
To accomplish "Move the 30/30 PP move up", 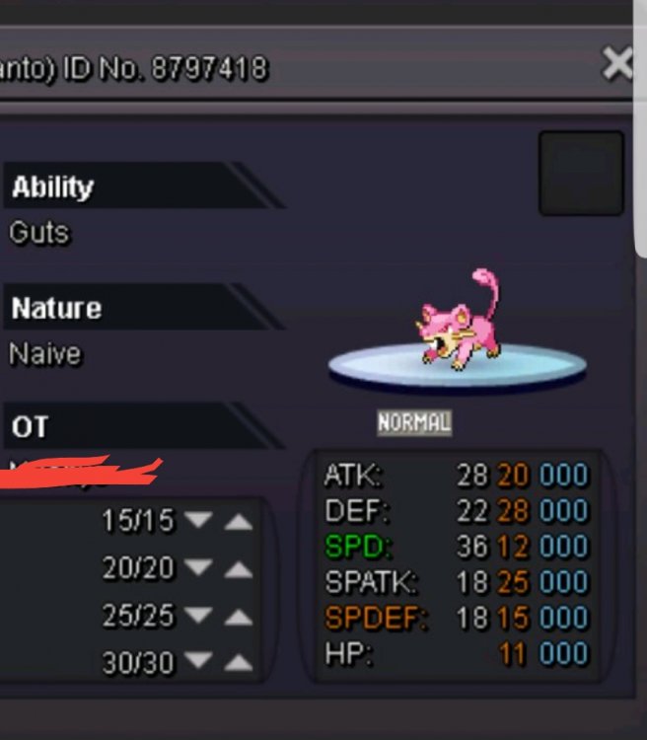I will [239, 663].
